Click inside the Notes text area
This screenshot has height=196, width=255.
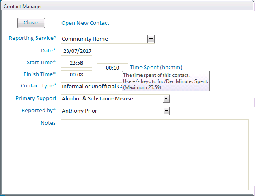tap(154, 155)
